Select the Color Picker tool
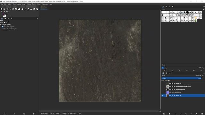This screenshot has width=205, height=115. click(x=4, y=12)
